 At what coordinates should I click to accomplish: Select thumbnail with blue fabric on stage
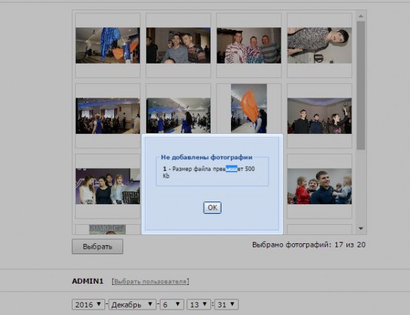coord(108,46)
